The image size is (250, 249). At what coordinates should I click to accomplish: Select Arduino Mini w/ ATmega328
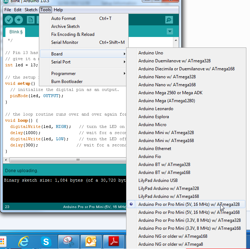tap(186, 133)
